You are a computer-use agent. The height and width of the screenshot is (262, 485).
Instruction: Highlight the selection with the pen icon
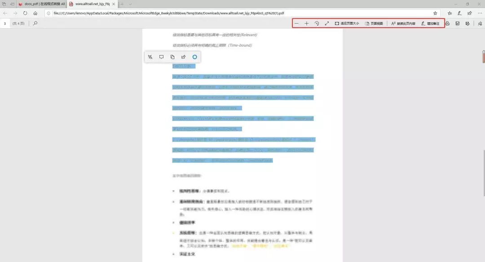coord(150,57)
